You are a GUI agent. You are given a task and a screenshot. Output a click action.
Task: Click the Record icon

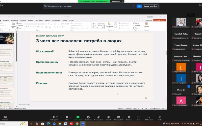109,117
